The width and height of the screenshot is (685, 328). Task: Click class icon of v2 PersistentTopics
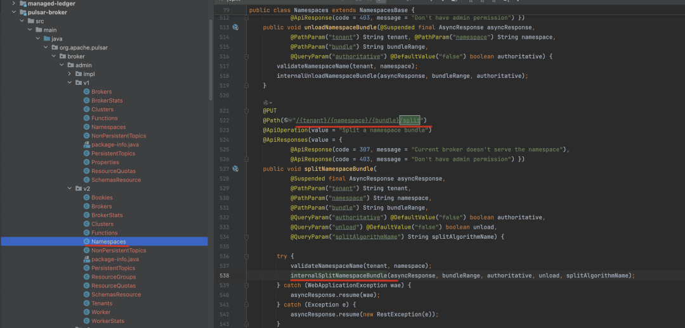click(86, 268)
